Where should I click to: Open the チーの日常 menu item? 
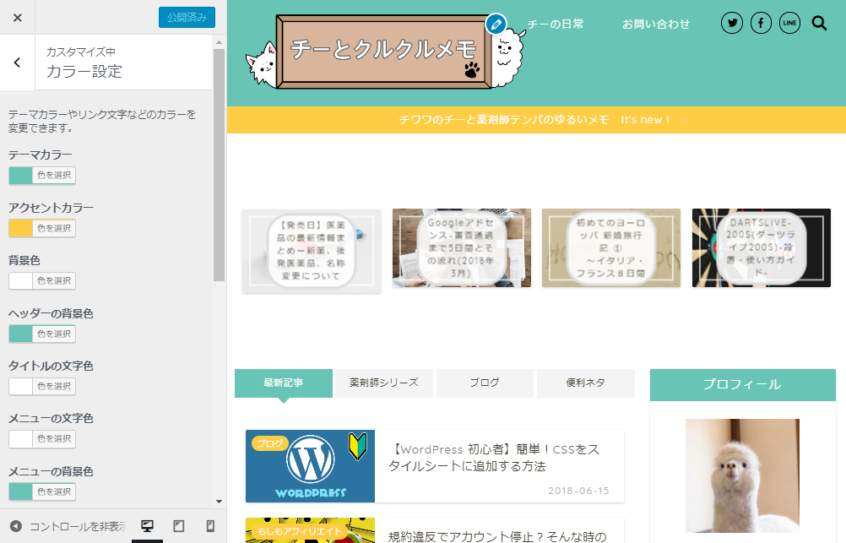point(556,24)
